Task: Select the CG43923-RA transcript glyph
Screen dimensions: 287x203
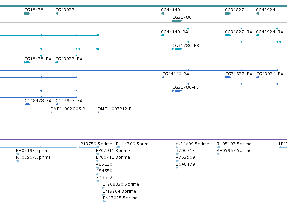Action: point(57,63)
